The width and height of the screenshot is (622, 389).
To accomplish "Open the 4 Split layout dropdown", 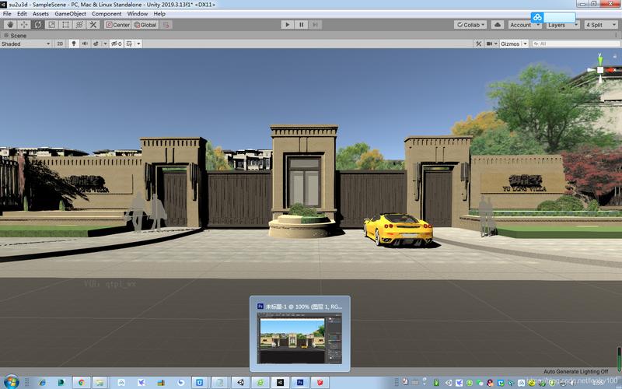I will click(601, 25).
